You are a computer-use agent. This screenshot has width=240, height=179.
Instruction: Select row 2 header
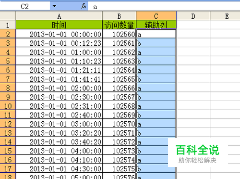(x=8, y=34)
